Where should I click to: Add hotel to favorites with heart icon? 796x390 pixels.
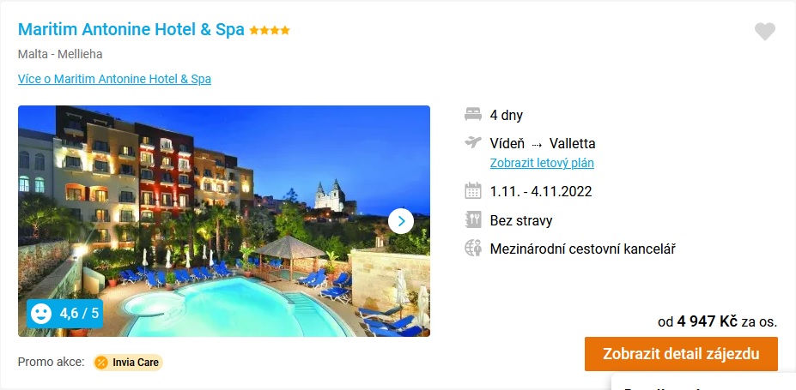pos(764,32)
